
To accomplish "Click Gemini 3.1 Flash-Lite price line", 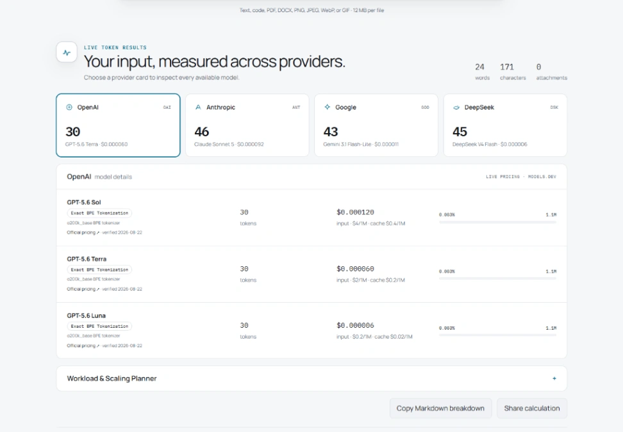I will 361,145.
